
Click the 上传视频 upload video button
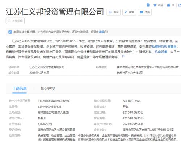[15, 21]
